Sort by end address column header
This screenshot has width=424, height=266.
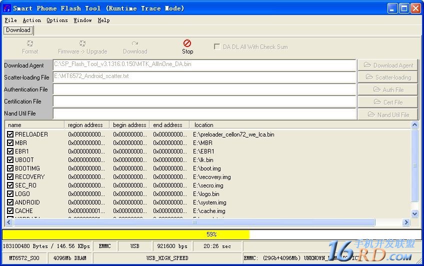tap(169, 125)
